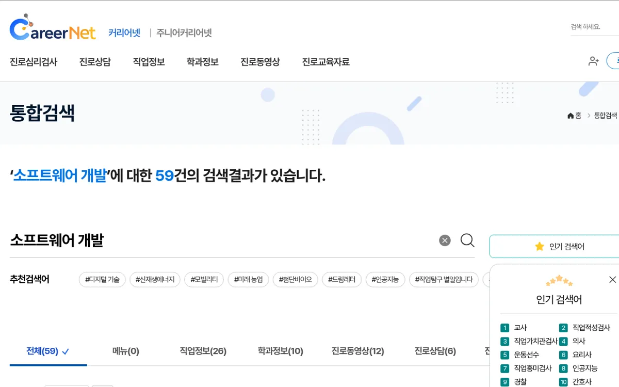Close the popular keywords panel
This screenshot has height=387, width=619.
(612, 280)
